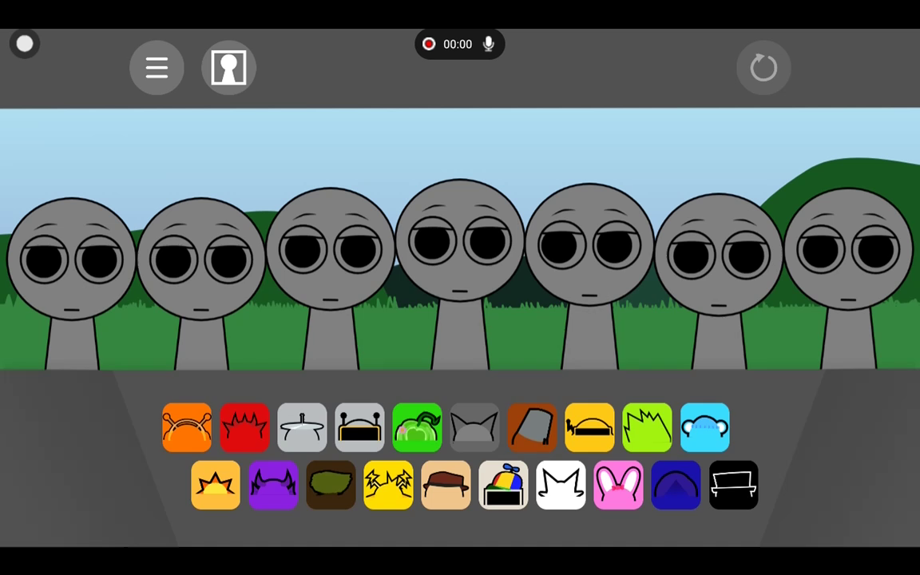
Task: Choose the green apple-like icon
Action: coord(417,427)
